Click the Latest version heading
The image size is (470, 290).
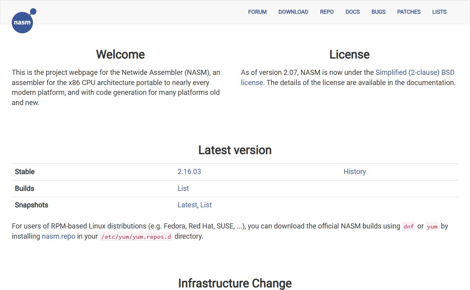[x=235, y=150]
